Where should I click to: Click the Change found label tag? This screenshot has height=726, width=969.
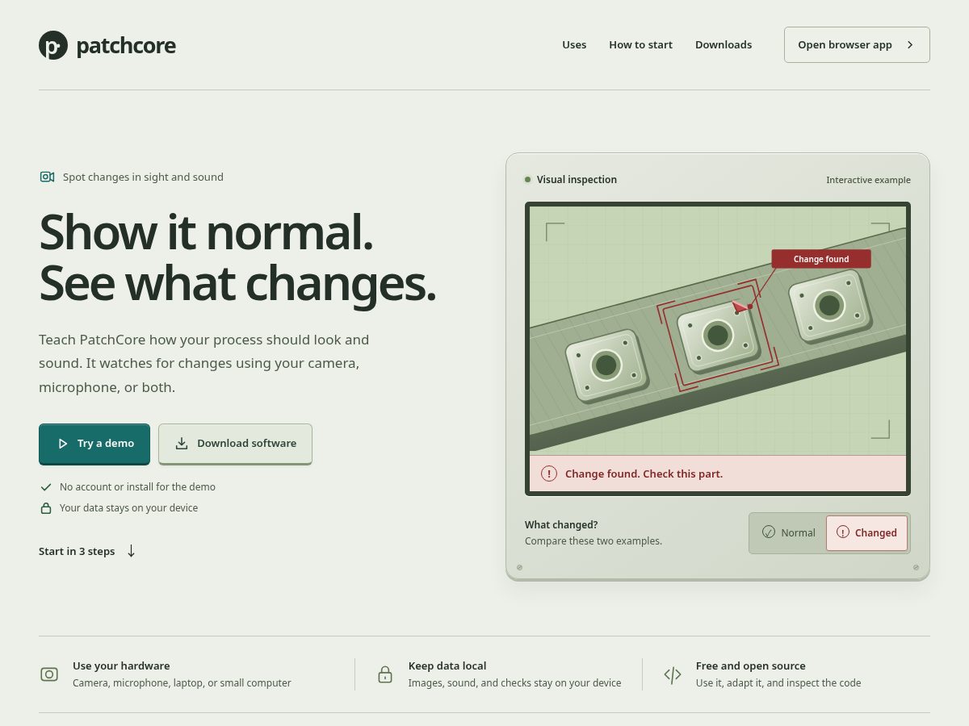click(x=820, y=259)
